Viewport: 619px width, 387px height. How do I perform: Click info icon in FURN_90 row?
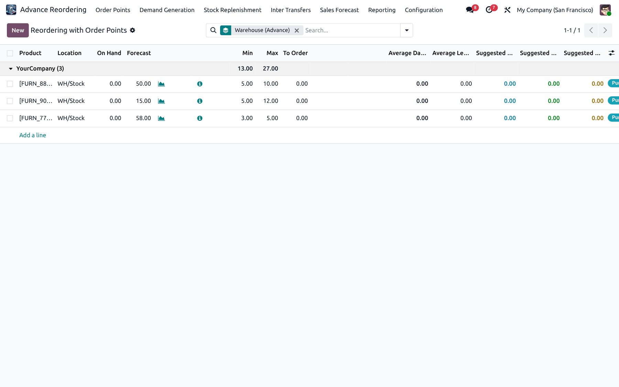200,101
